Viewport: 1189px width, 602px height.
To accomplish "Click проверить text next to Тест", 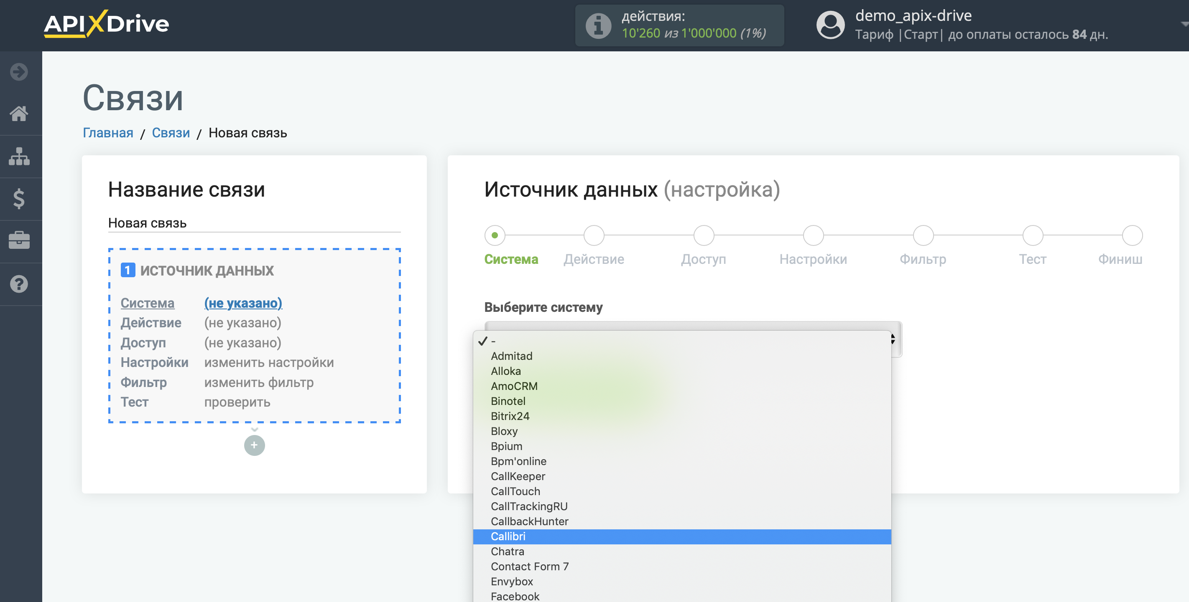I will (237, 402).
